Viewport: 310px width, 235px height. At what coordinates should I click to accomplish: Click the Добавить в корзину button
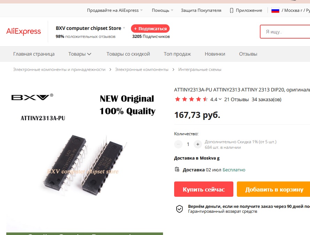274,189
